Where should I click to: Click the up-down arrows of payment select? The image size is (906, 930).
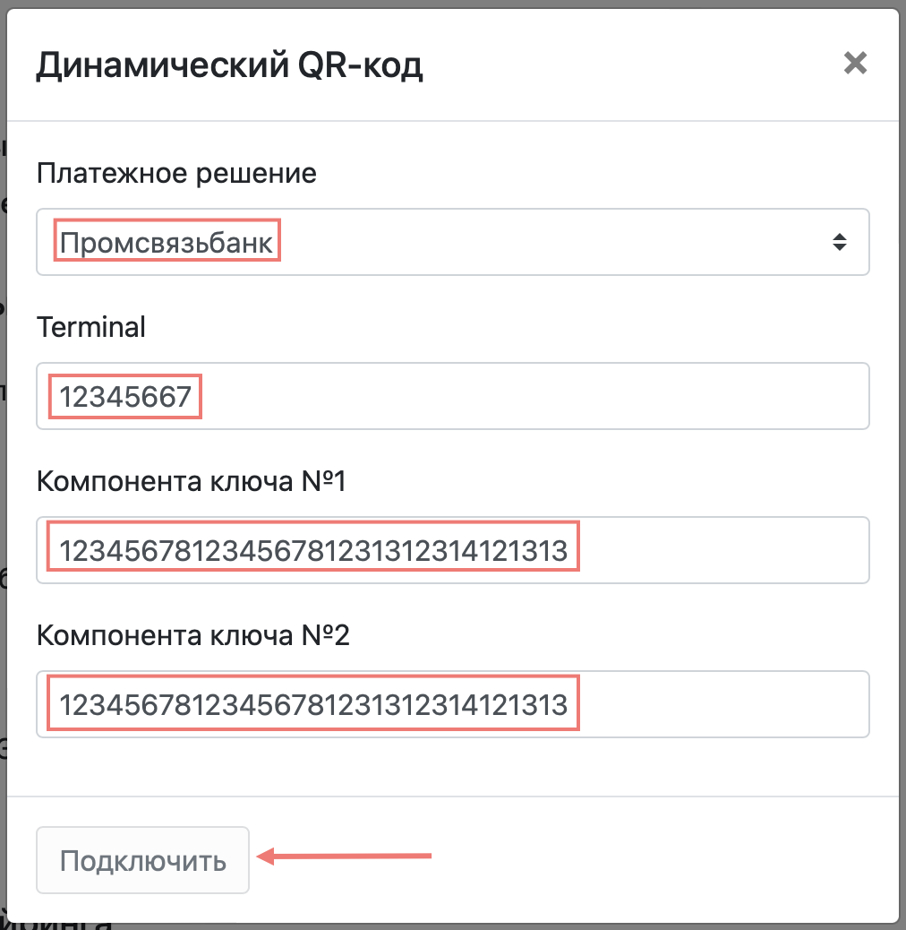[839, 242]
